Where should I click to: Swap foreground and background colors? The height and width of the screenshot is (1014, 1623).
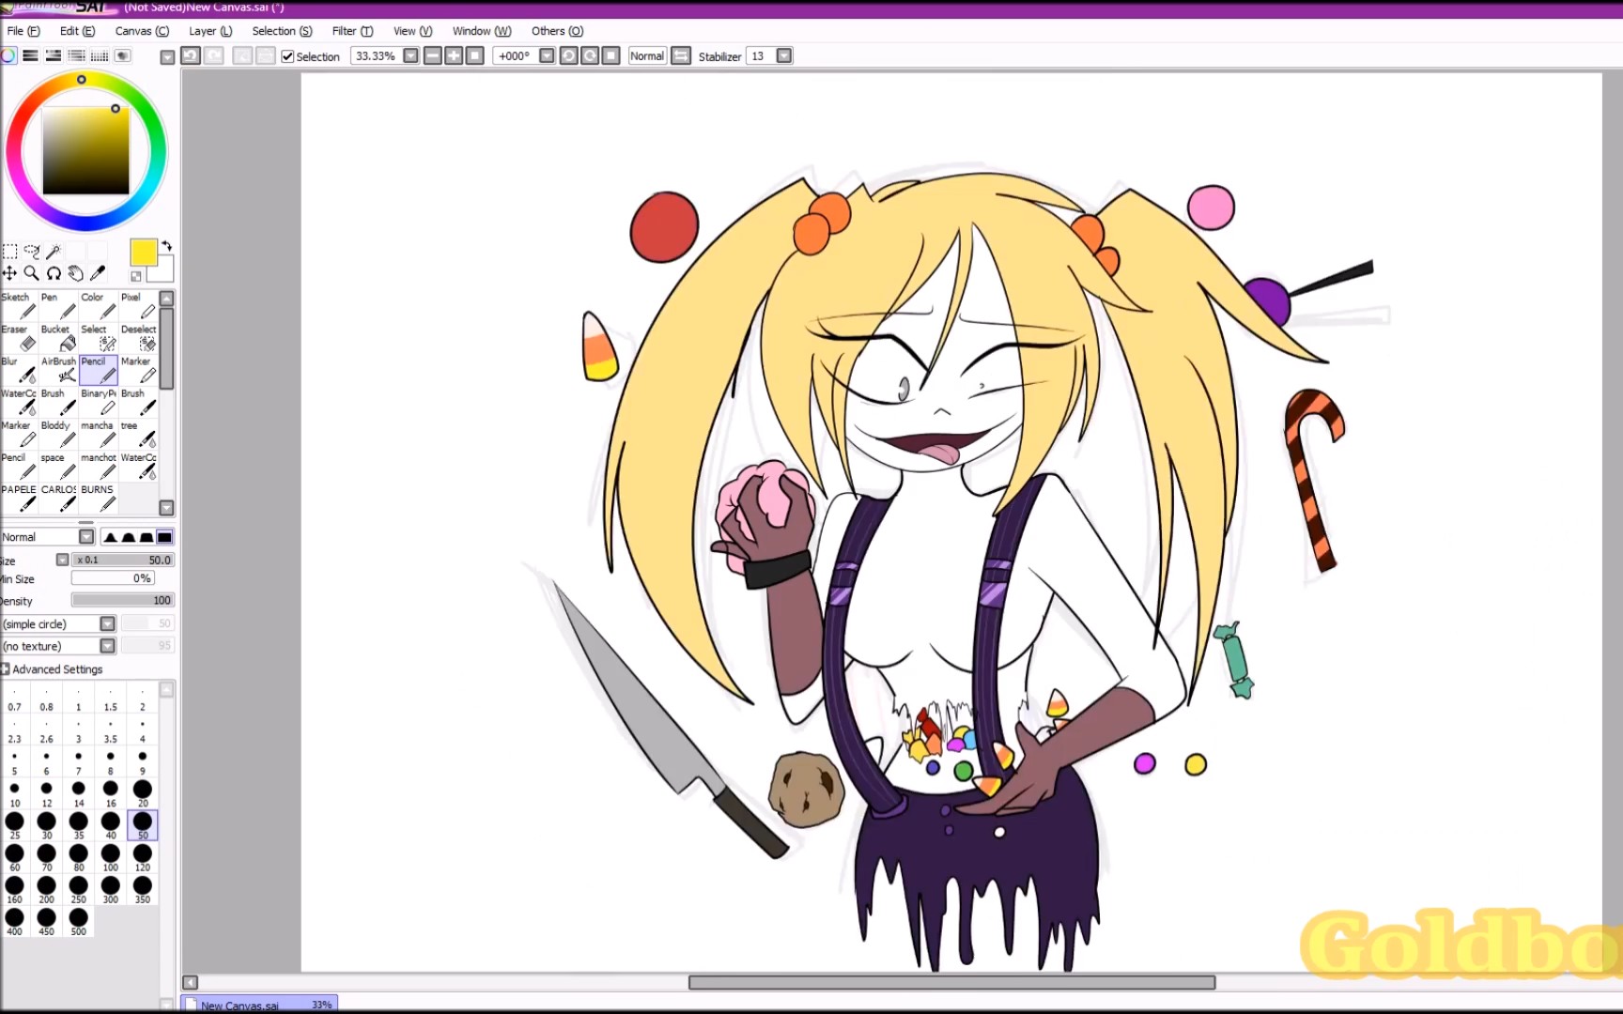pos(166,246)
